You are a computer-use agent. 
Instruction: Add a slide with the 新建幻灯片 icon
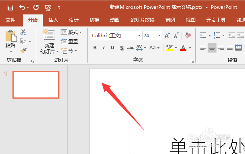click(x=49, y=35)
